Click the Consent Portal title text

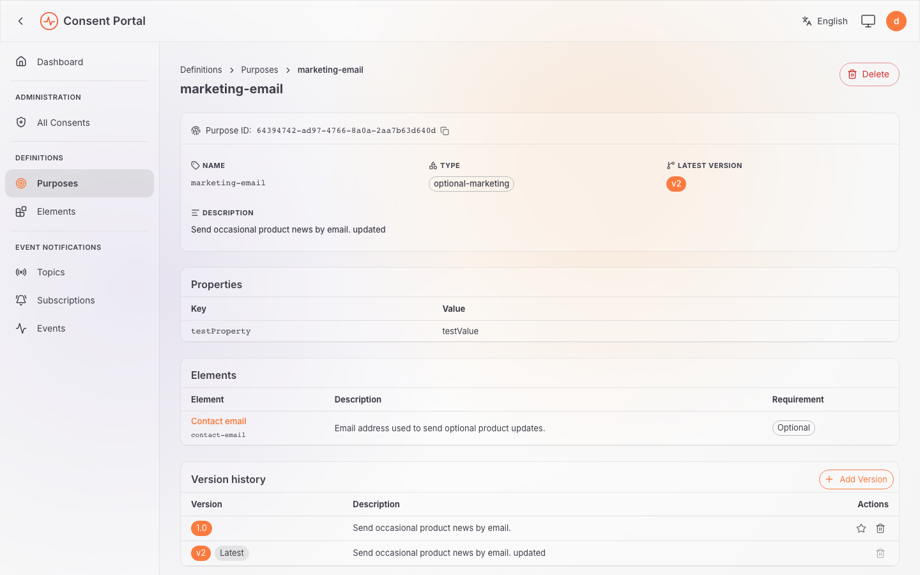click(x=104, y=21)
